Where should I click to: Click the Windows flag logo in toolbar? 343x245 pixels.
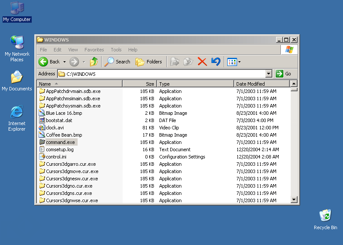pos(289,50)
